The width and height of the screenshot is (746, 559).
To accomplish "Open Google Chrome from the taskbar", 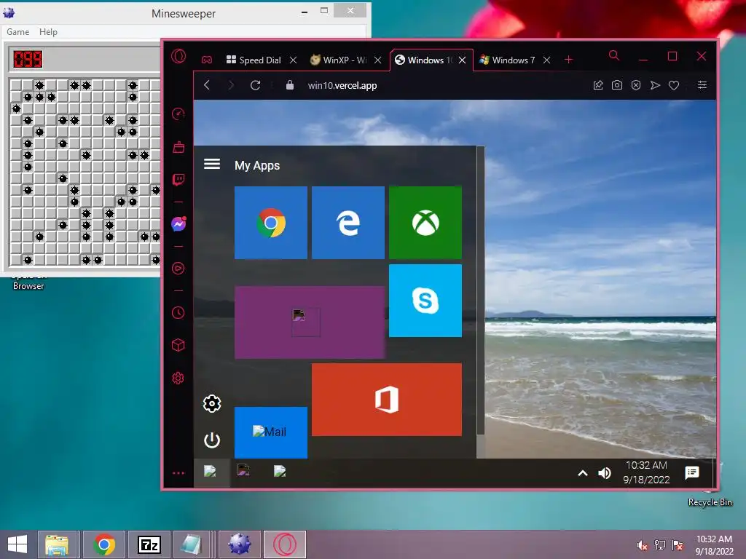I will 104,544.
